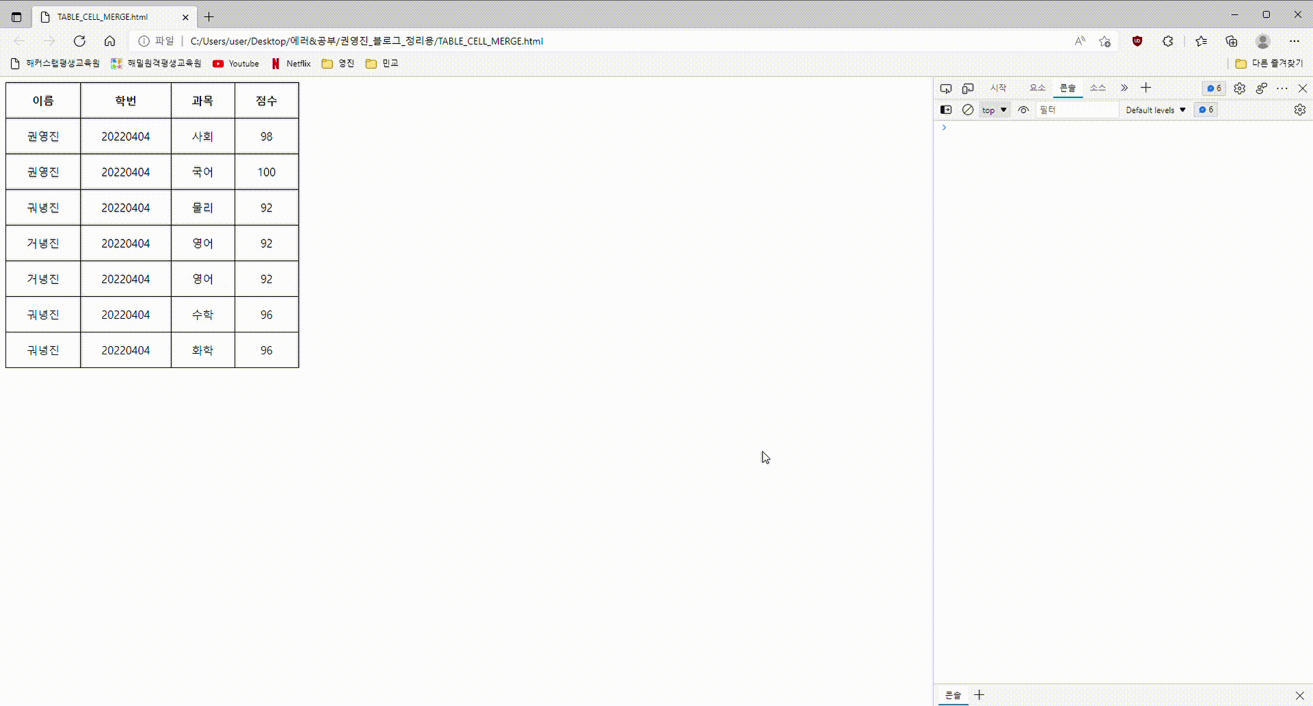Viewport: 1313px width, 706px height.
Task: Click the 물리 subject cell
Action: coord(203,207)
